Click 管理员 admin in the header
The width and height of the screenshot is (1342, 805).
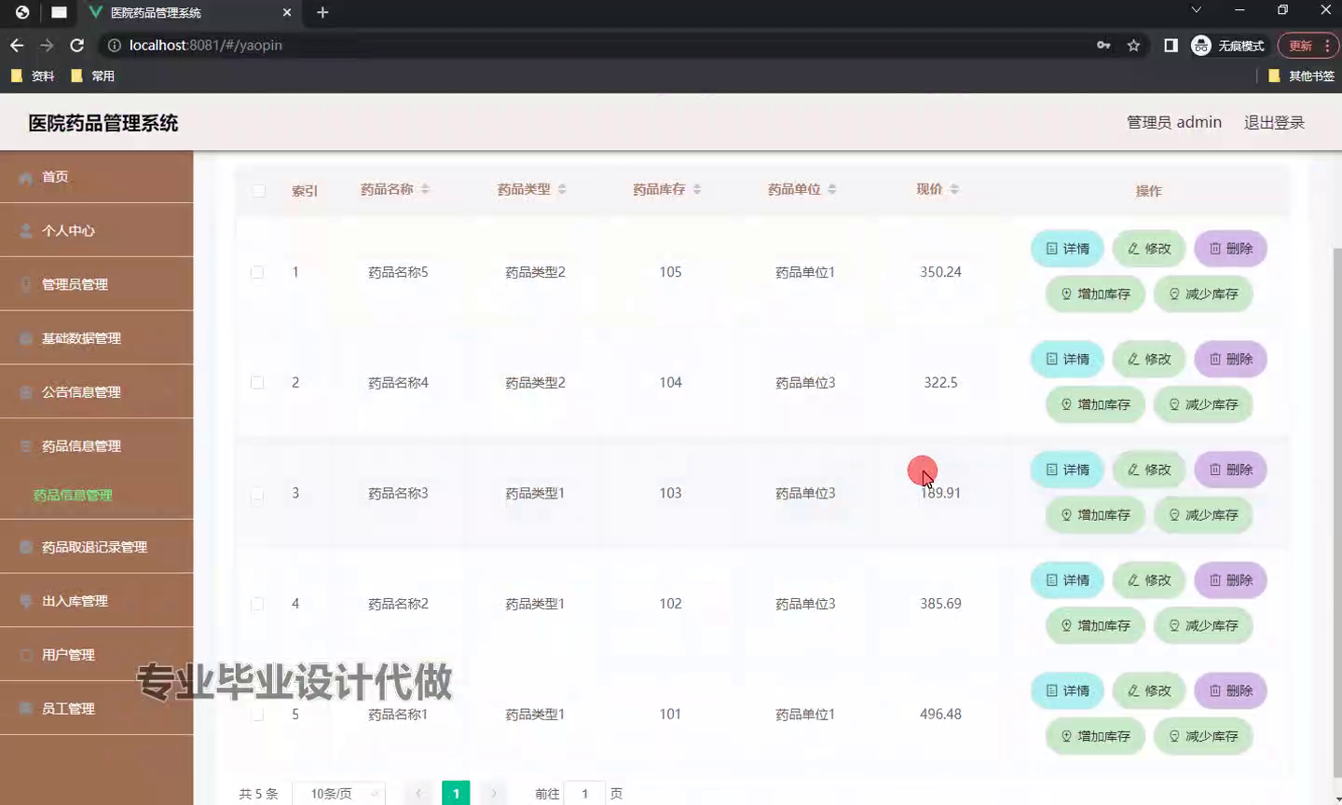tap(1173, 122)
